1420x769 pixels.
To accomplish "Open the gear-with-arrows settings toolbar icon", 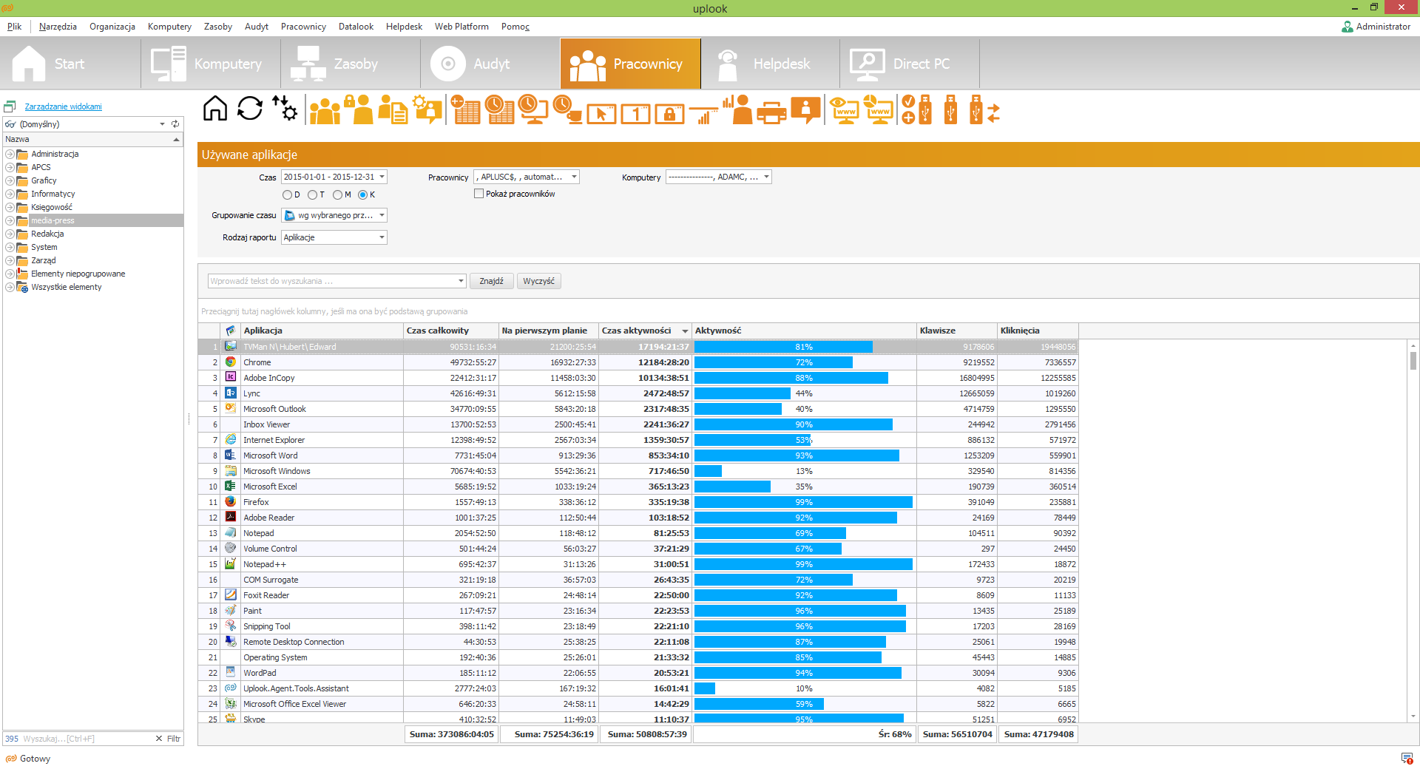I will coord(285,109).
